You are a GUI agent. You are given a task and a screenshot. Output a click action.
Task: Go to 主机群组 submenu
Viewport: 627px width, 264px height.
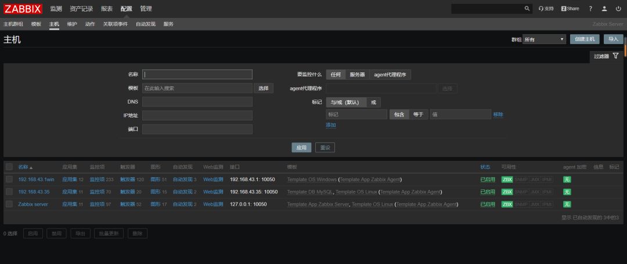pyautogui.click(x=13, y=24)
